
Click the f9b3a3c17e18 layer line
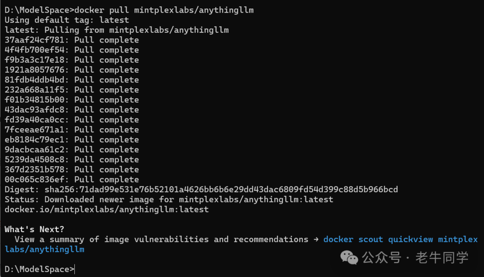tap(72, 60)
